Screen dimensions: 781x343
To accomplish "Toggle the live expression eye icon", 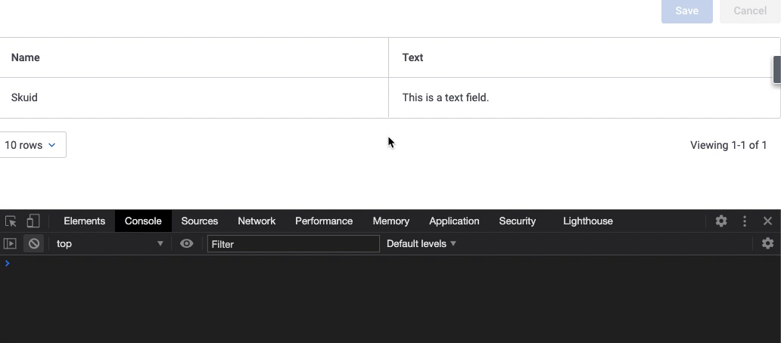I will [186, 243].
